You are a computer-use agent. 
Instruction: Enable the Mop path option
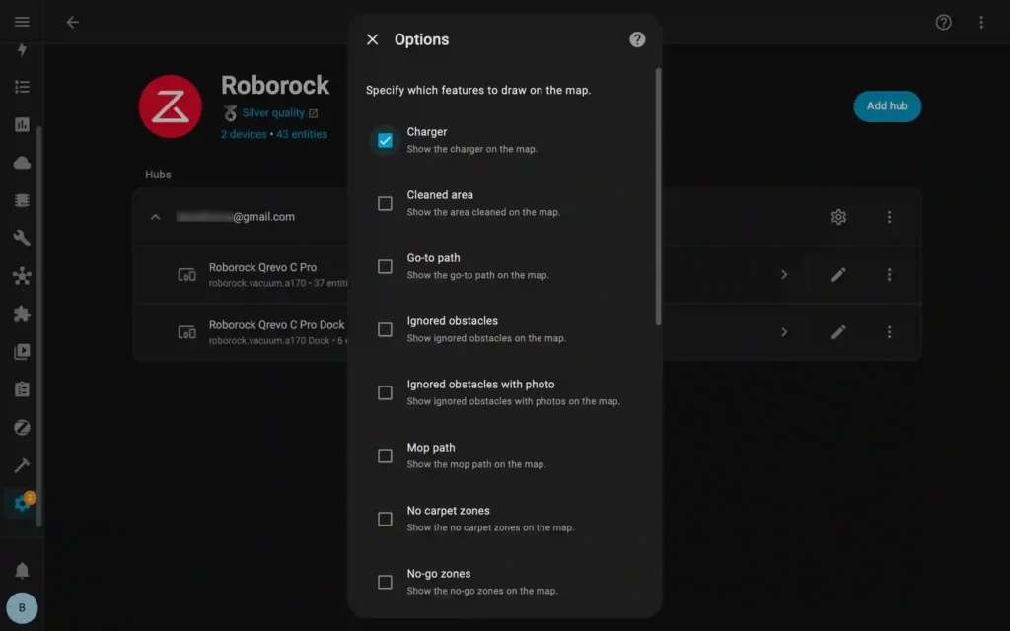click(x=385, y=456)
